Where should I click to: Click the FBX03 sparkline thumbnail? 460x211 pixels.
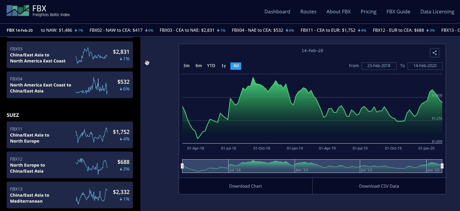92,55
